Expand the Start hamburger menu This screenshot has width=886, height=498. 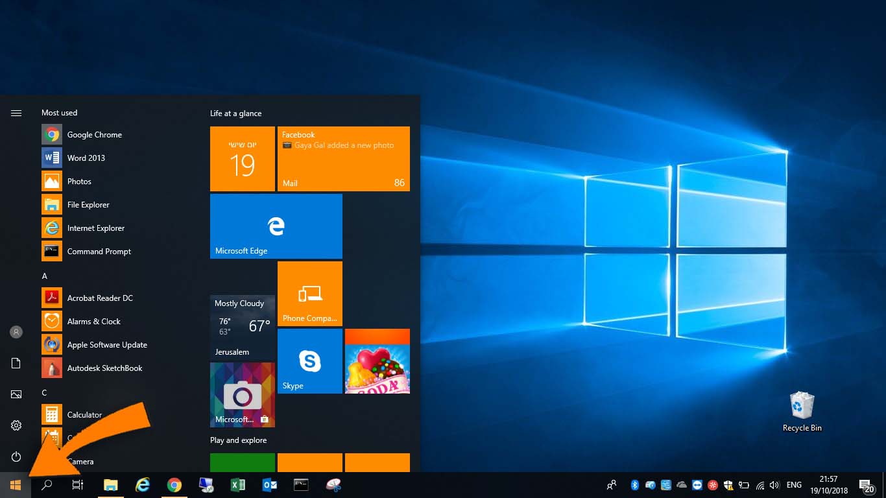click(x=16, y=113)
